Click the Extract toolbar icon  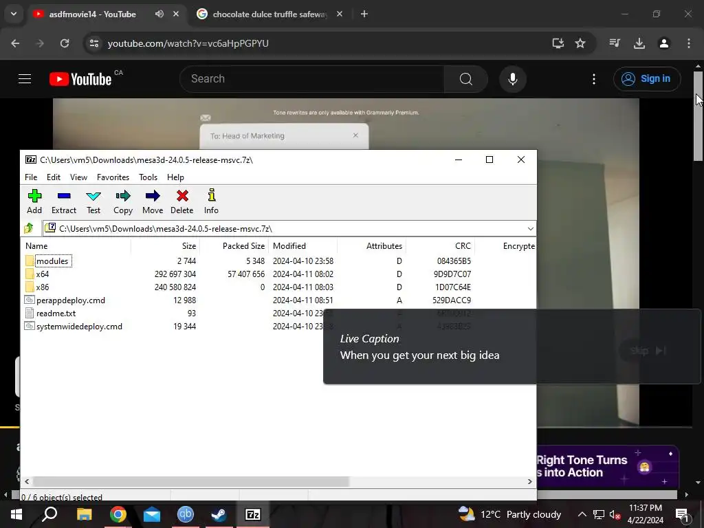pyautogui.click(x=64, y=201)
